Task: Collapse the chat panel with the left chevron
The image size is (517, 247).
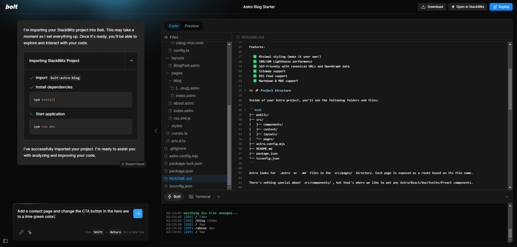Action: 156,131
